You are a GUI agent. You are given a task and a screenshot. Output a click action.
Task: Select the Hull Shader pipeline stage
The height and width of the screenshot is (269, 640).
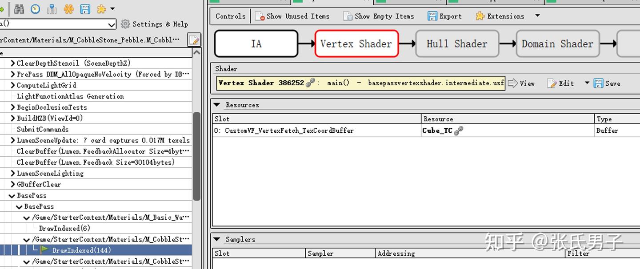pos(457,44)
